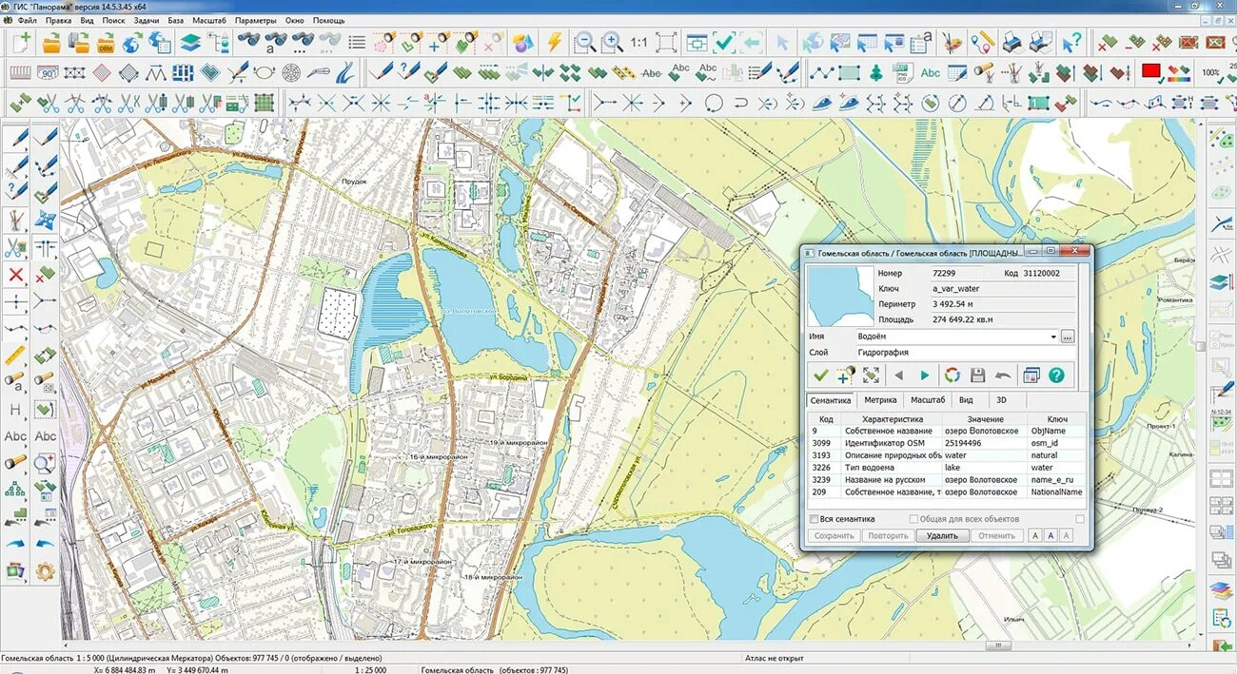Click the green checkmark confirm icon in object dialog

pyautogui.click(x=820, y=376)
